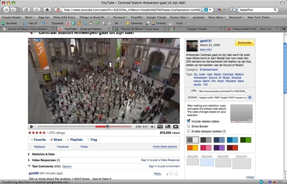The width and height of the screenshot is (287, 184).
Task: Open the browser home page icon
Action: click(47, 10)
